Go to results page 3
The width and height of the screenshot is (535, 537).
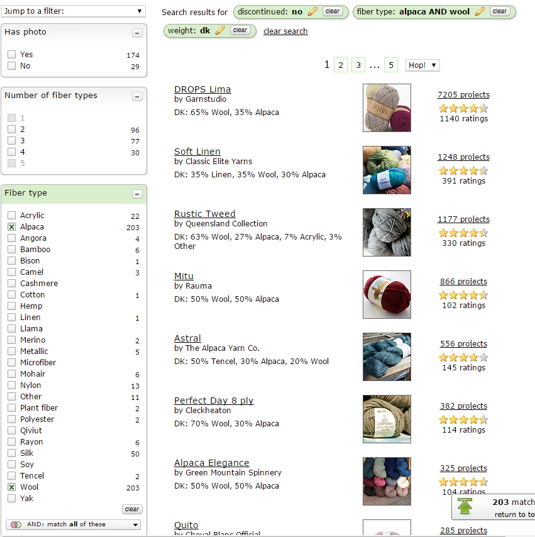(x=358, y=65)
